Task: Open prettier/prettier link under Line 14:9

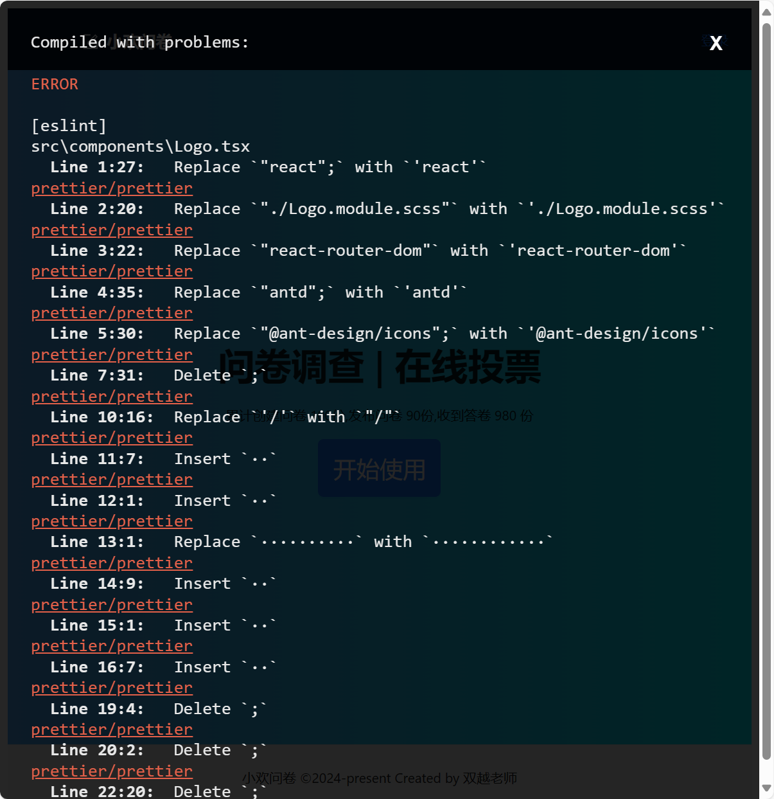Action: coord(112,605)
